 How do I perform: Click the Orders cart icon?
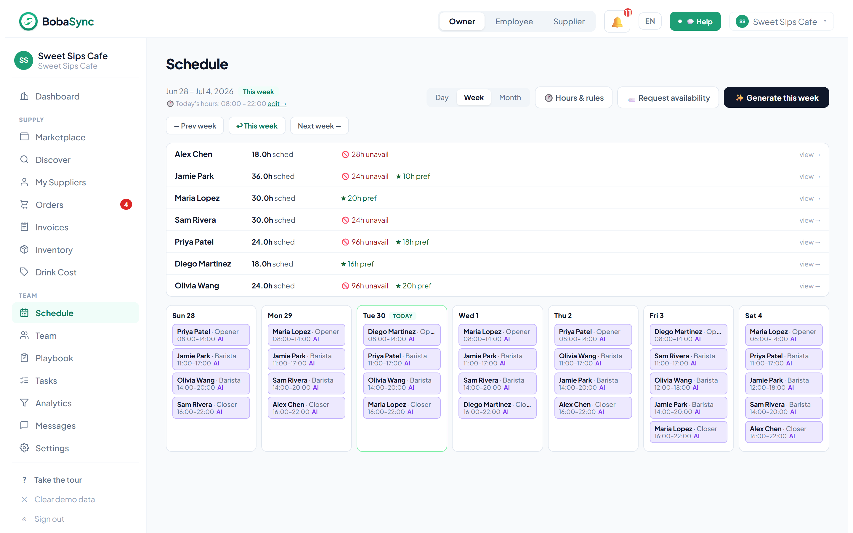(24, 204)
